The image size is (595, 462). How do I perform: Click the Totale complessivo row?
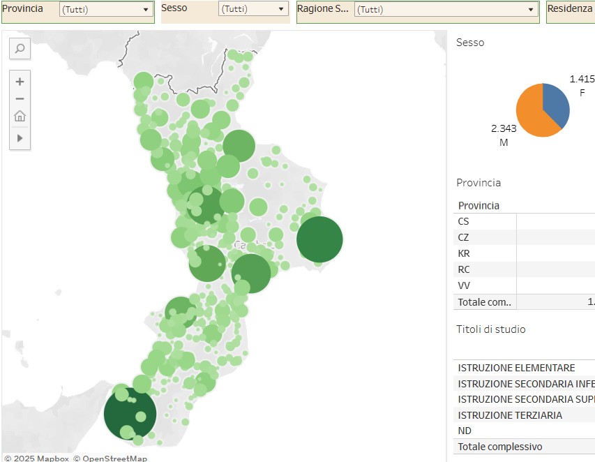tap(524, 447)
